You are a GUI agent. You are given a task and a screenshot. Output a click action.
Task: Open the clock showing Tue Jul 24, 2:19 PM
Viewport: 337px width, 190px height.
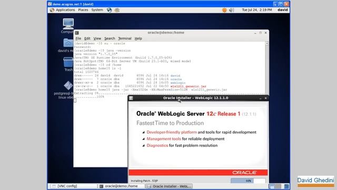257,10
